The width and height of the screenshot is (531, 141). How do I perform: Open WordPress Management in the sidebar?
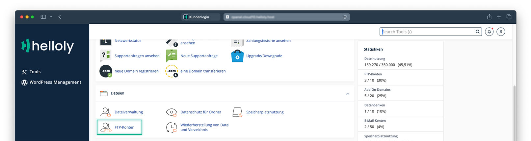click(x=55, y=82)
